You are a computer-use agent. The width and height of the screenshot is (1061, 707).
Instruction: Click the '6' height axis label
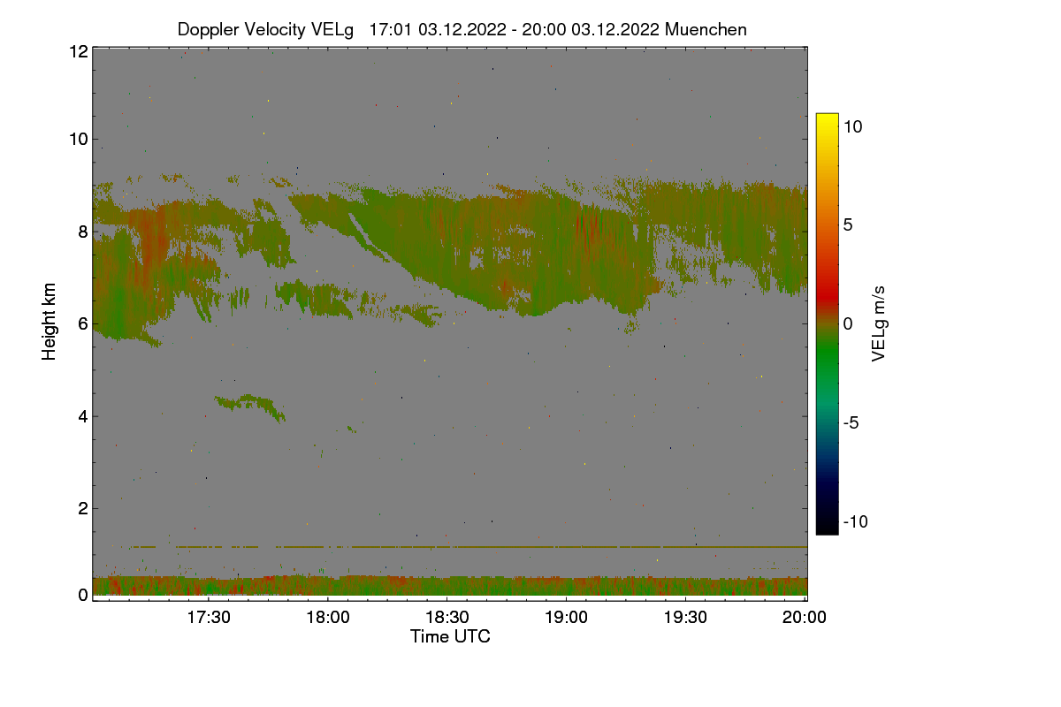click(x=82, y=323)
